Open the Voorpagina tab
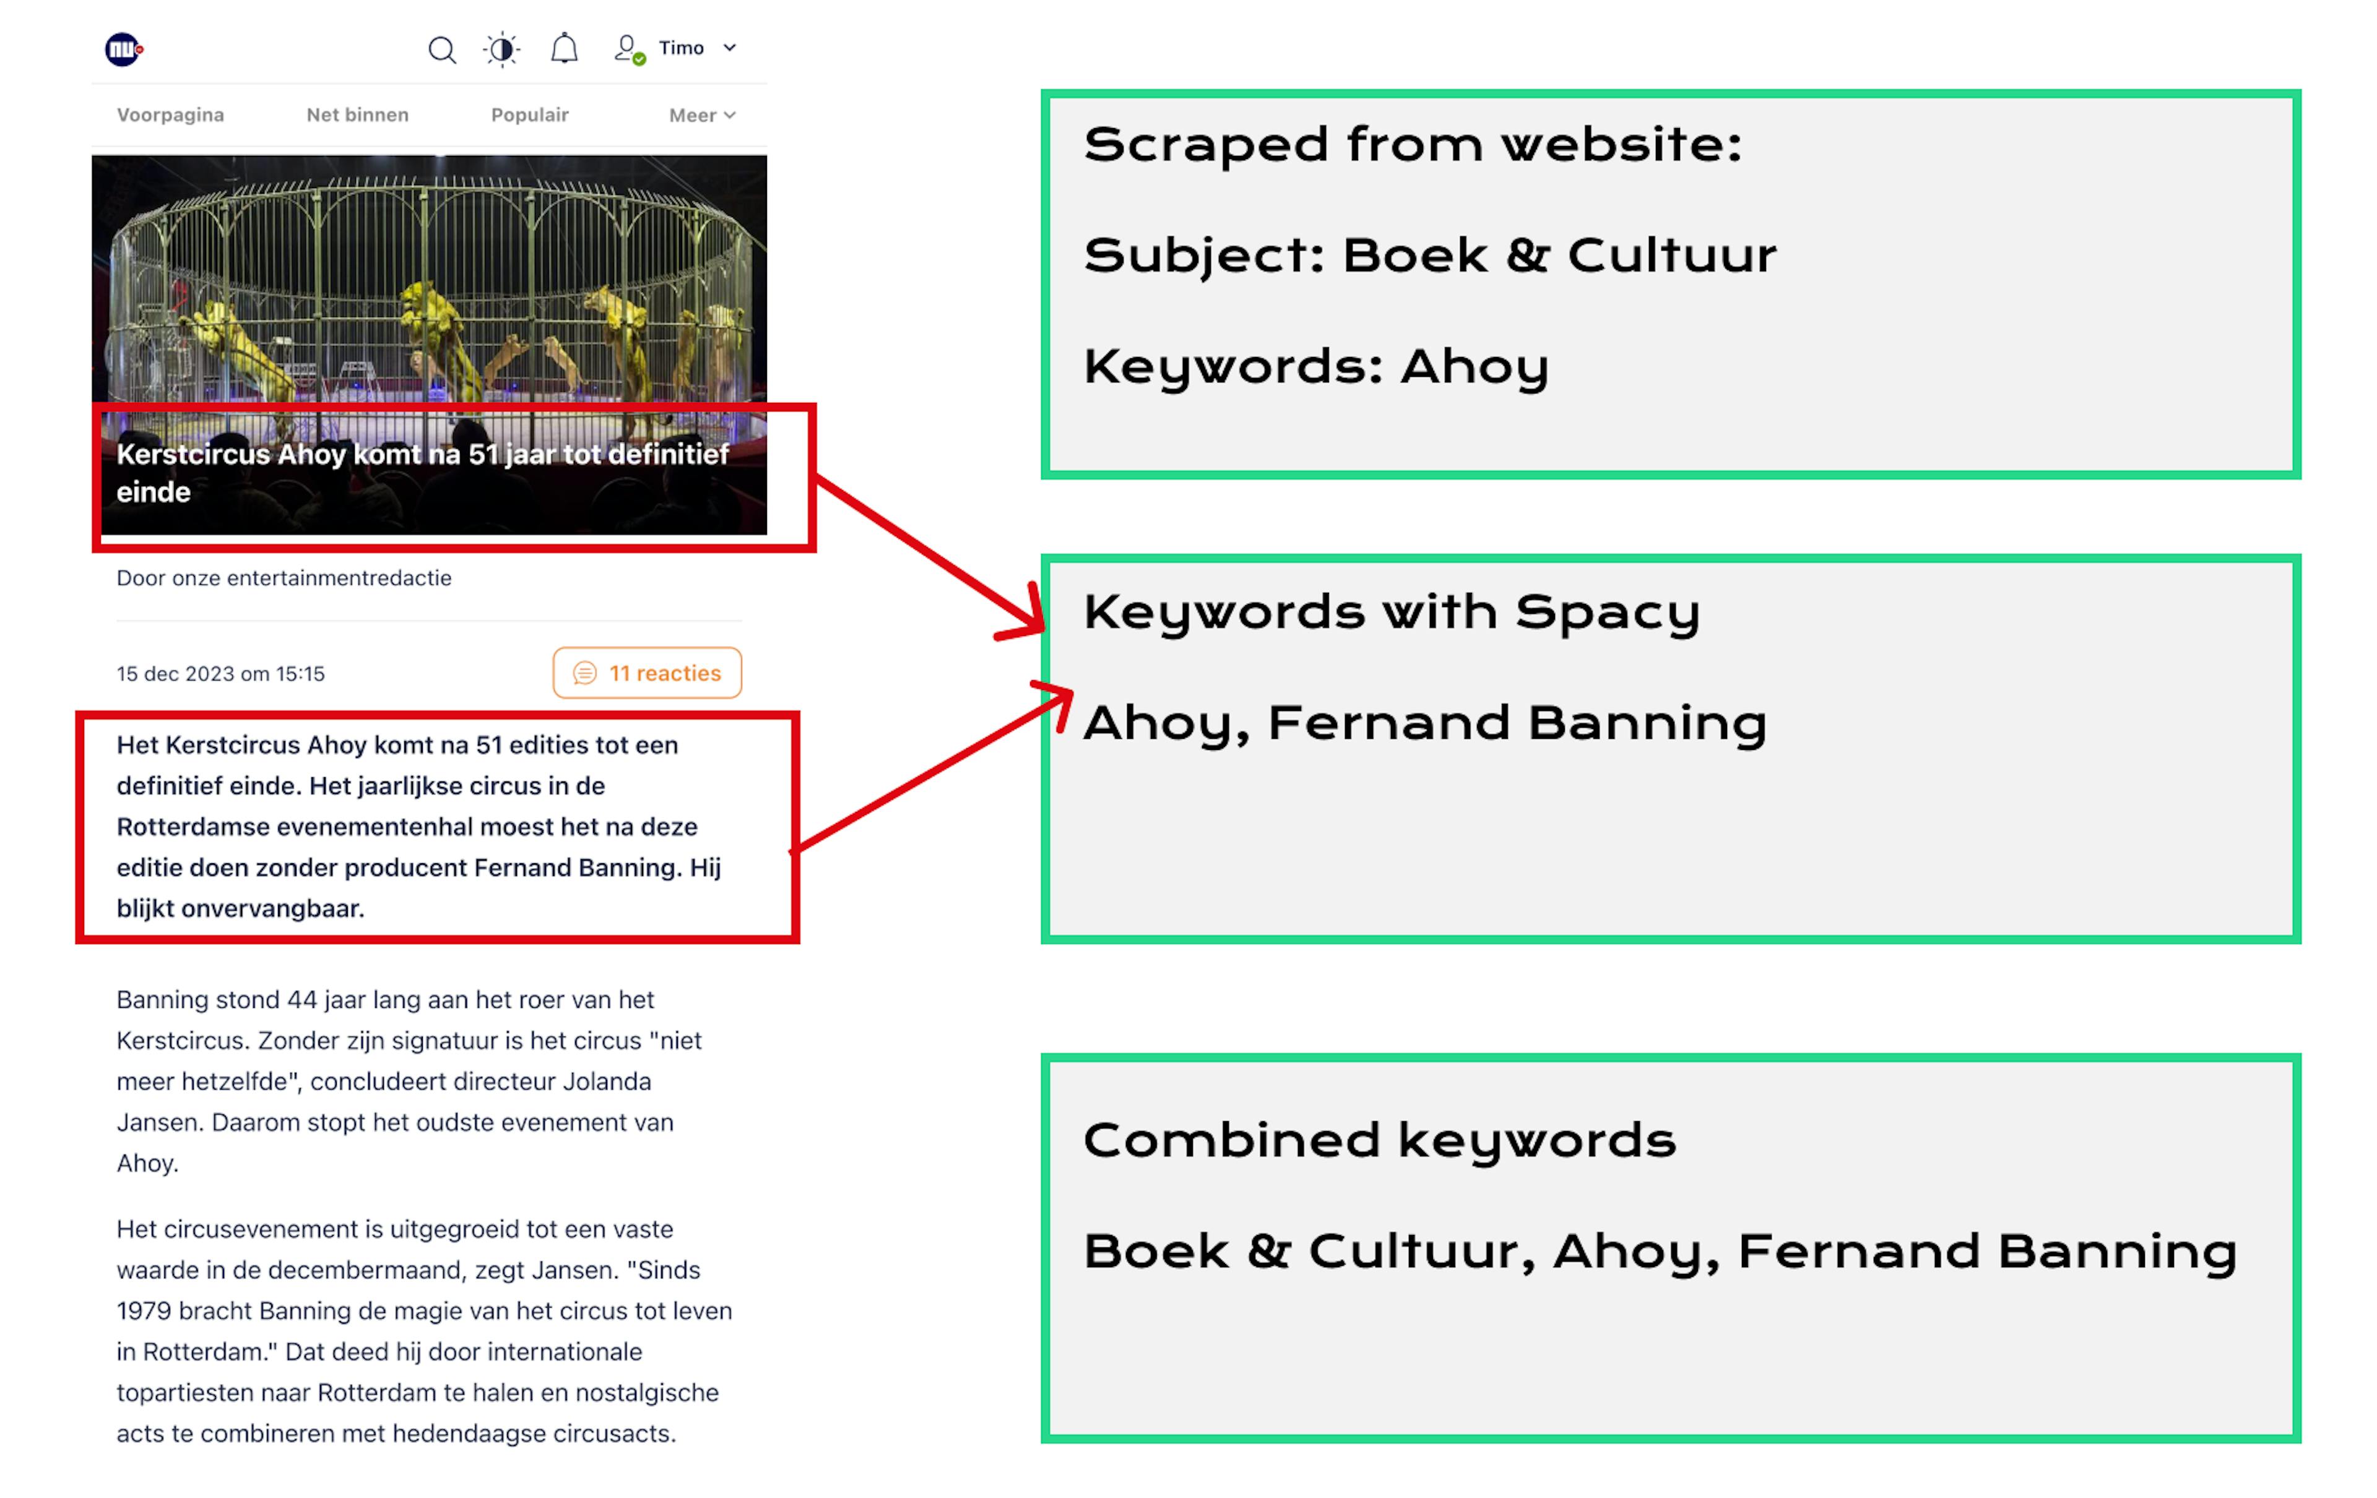The width and height of the screenshot is (2377, 1498). coord(170,114)
